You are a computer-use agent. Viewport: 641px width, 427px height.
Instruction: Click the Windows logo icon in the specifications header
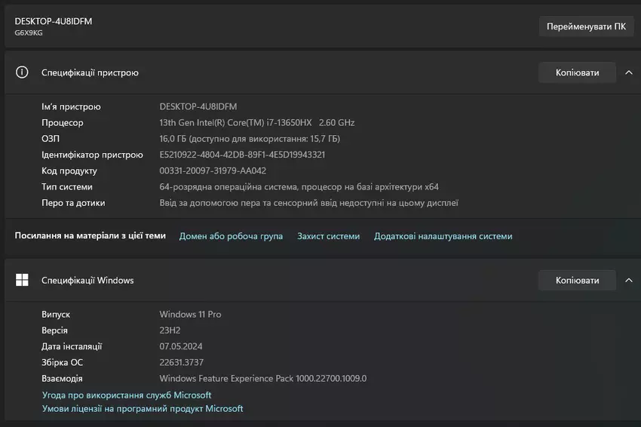[x=23, y=280]
